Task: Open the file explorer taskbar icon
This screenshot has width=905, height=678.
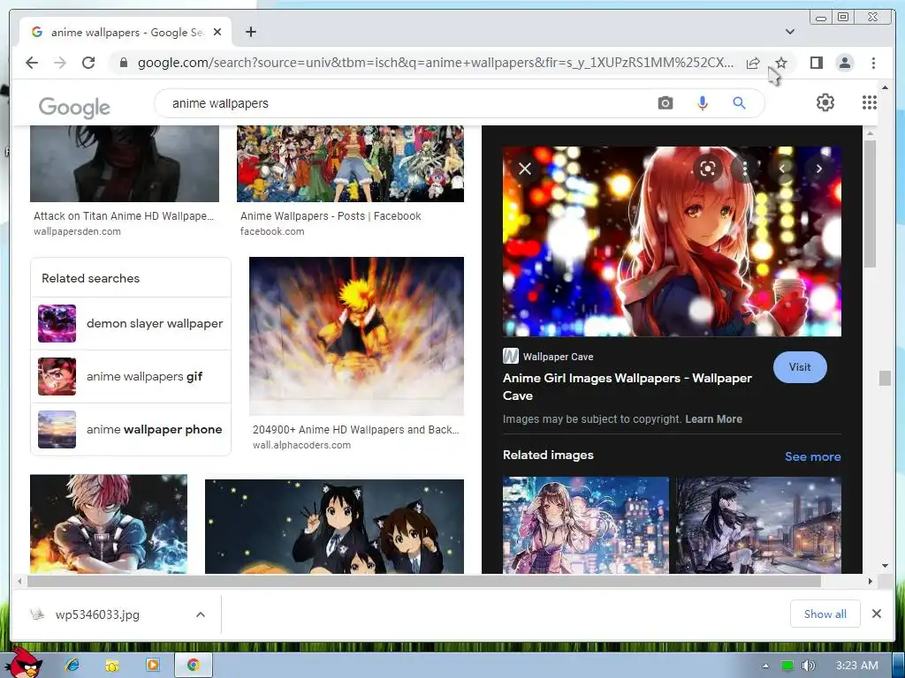Action: 112,666
